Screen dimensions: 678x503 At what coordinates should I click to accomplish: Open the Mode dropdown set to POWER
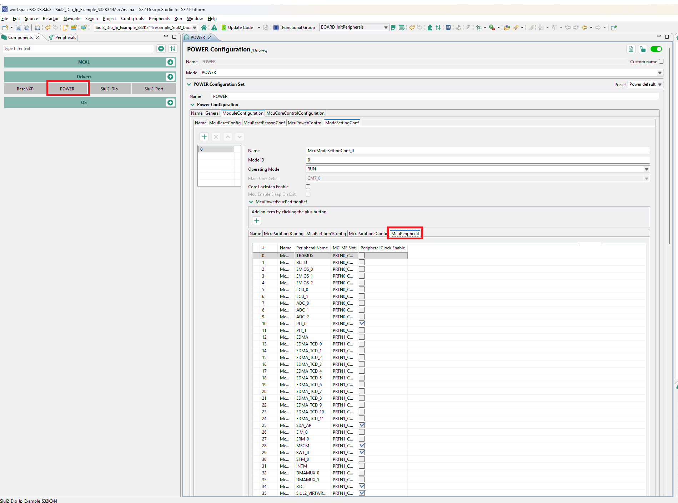tap(431, 73)
